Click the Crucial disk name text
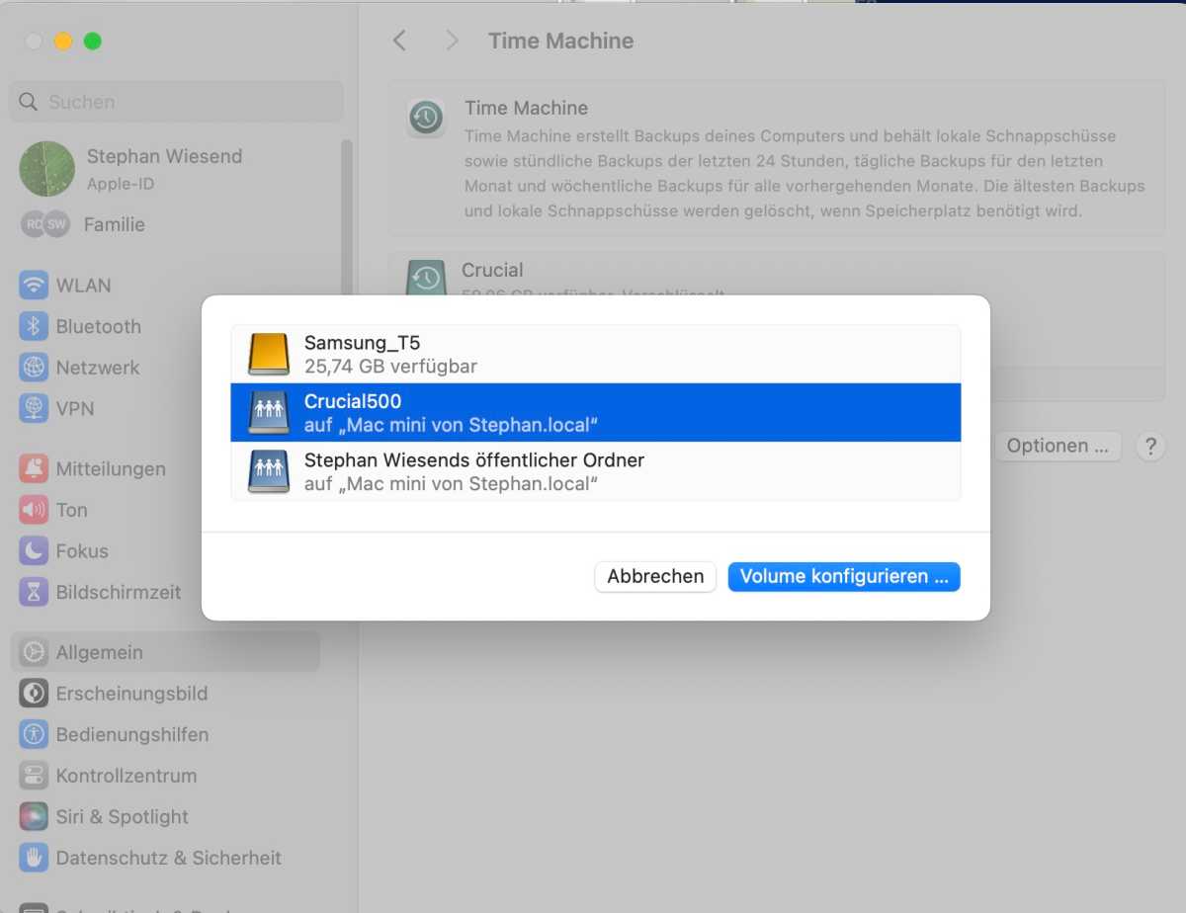Image resolution: width=1186 pixels, height=913 pixels. [492, 270]
